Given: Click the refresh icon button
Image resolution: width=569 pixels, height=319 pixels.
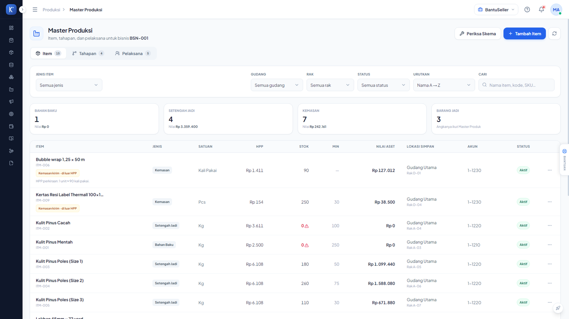Looking at the screenshot, I should [x=554, y=34].
